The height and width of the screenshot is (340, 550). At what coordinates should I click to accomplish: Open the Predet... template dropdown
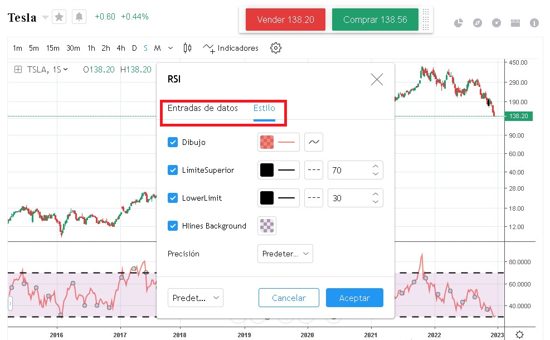coord(196,298)
